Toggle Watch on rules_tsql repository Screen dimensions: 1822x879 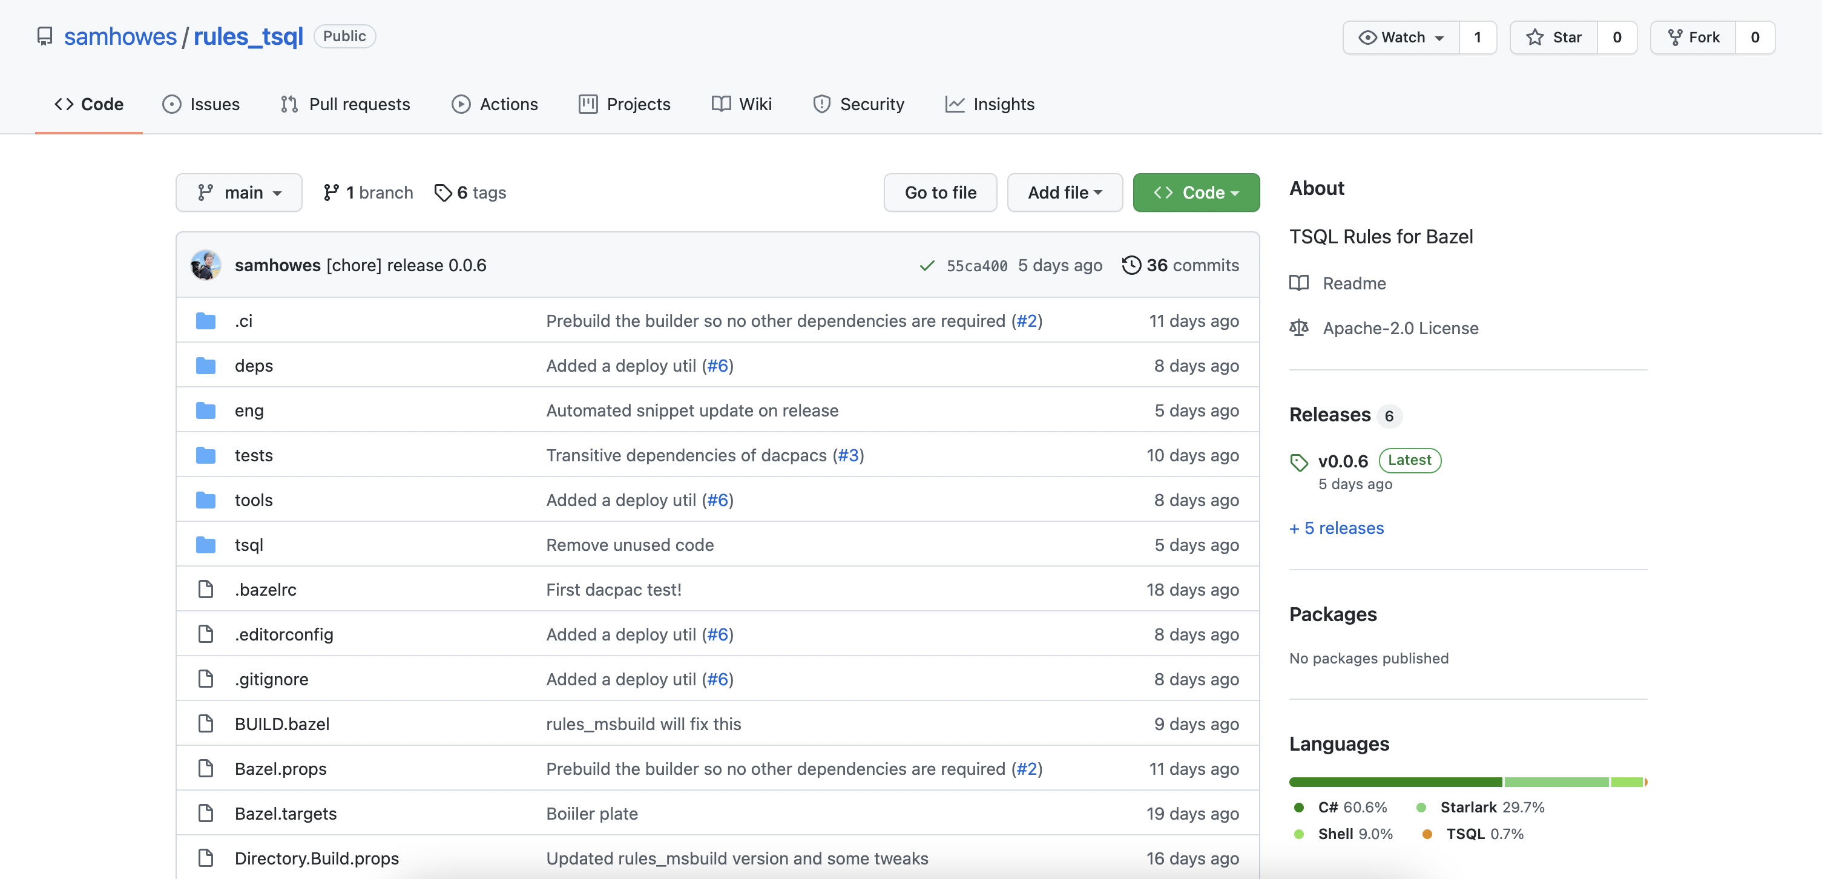[1401, 38]
